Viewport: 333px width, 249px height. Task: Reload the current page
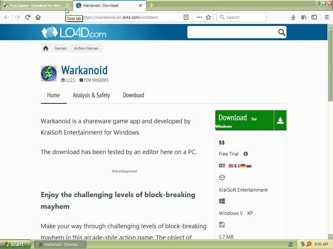28,17
